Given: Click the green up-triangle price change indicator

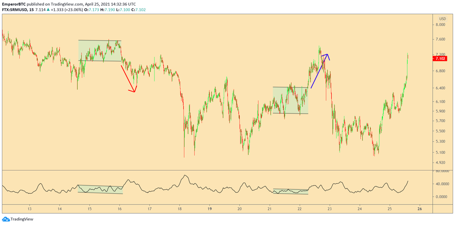Looking at the screenshot, I should tap(49, 9).
